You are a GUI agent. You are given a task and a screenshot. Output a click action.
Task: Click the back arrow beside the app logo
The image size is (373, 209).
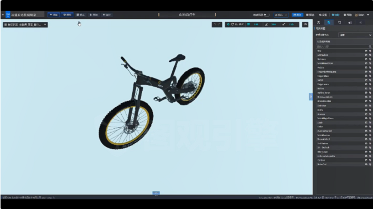3,15
